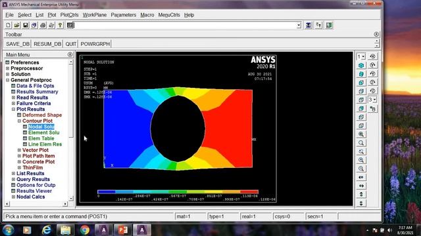Click the Raise Hidden icon right of command box
This screenshot has height=236, width=421.
coord(309,25)
